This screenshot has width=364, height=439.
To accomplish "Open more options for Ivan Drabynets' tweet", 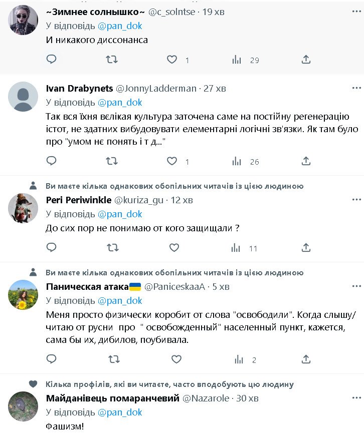I will [x=356, y=88].
